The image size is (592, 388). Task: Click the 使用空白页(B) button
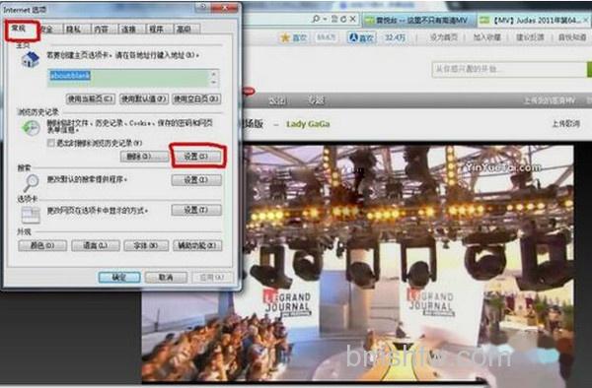pos(196,99)
